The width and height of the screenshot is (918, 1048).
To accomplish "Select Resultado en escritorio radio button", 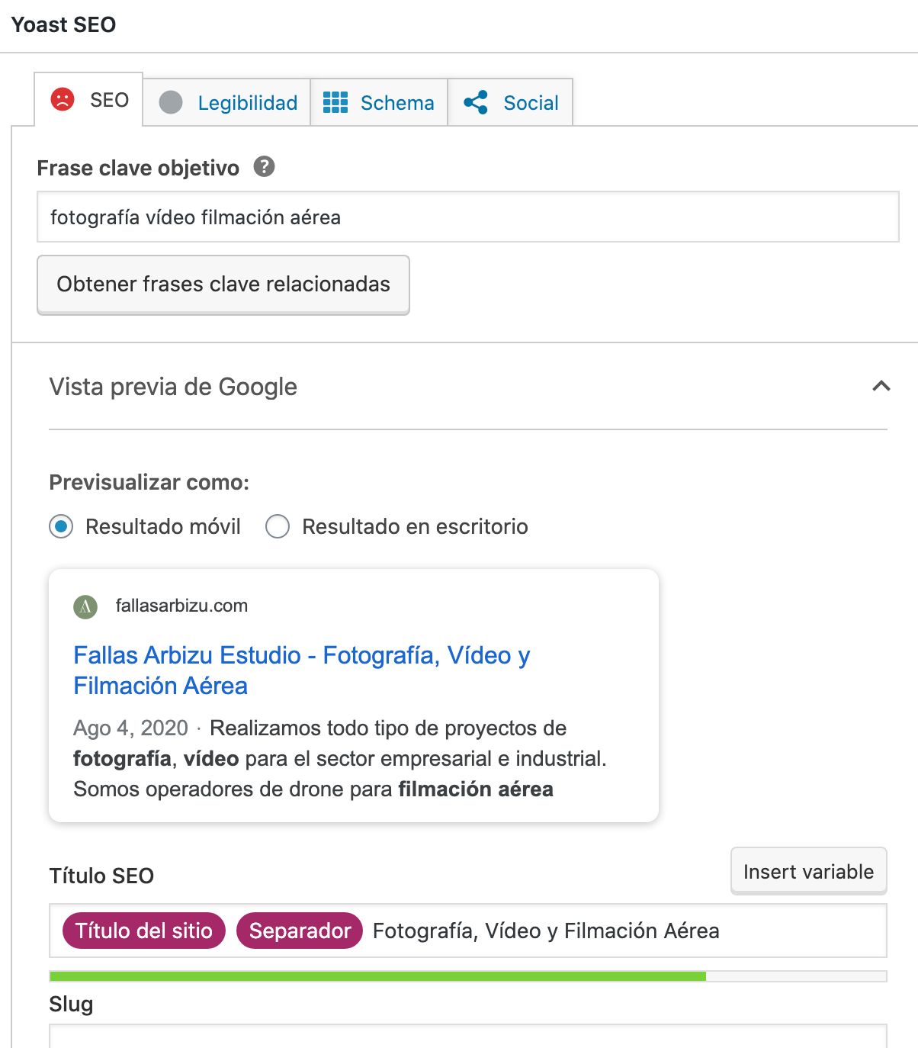I will tap(278, 526).
